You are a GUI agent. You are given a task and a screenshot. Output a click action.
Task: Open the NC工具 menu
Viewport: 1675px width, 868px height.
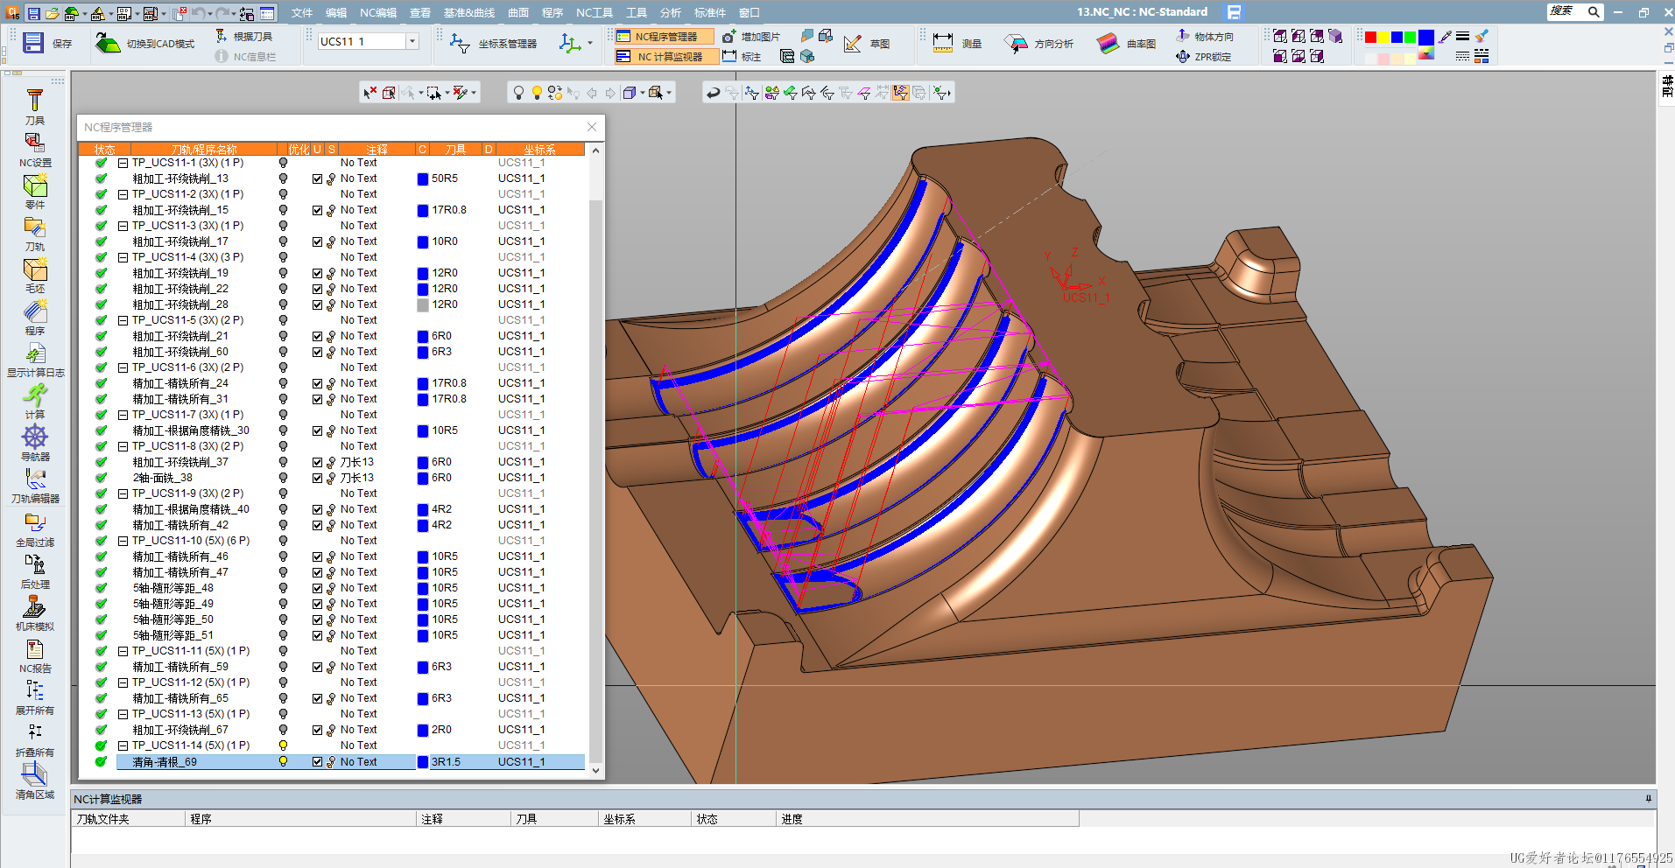595,12
